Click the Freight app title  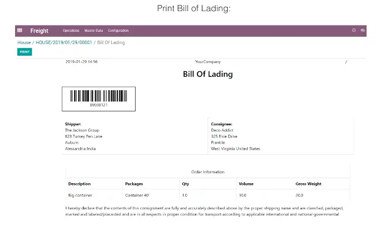click(39, 31)
